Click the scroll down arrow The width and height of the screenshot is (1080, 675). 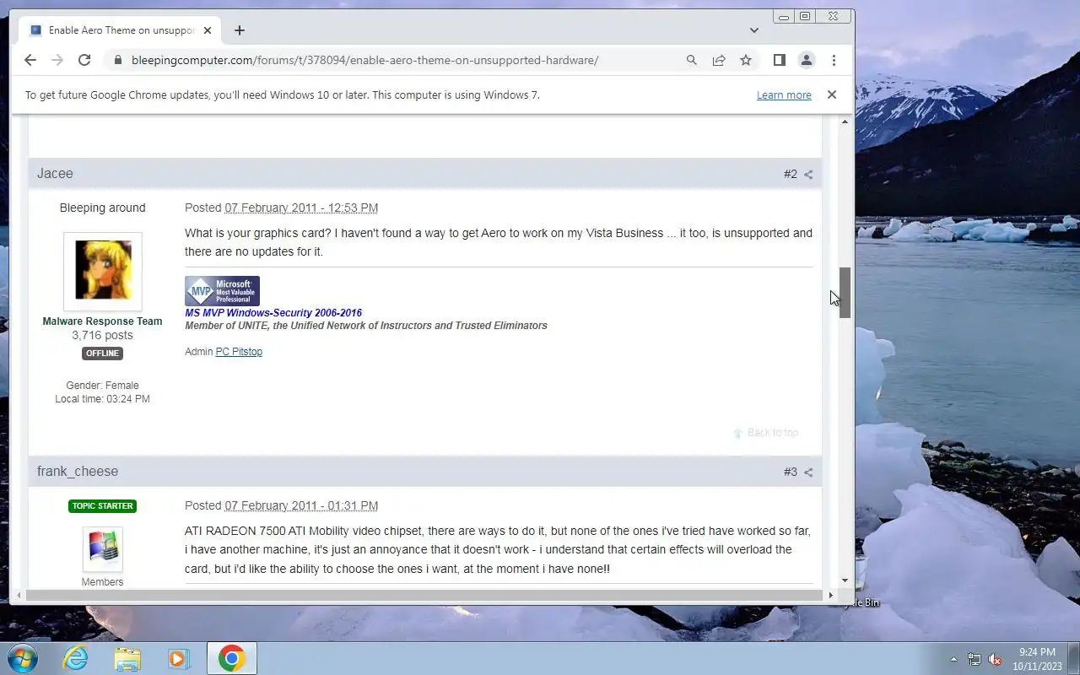[x=845, y=581]
